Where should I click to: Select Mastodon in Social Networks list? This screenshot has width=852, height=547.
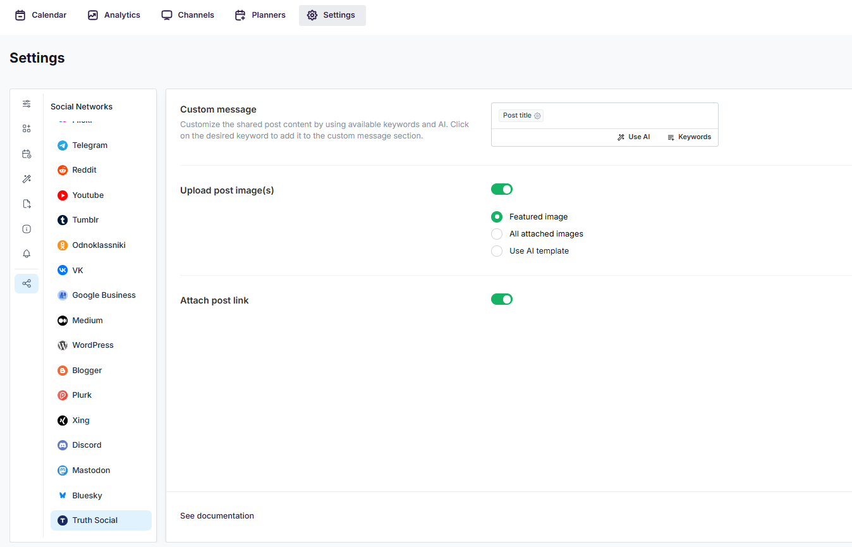pos(91,470)
